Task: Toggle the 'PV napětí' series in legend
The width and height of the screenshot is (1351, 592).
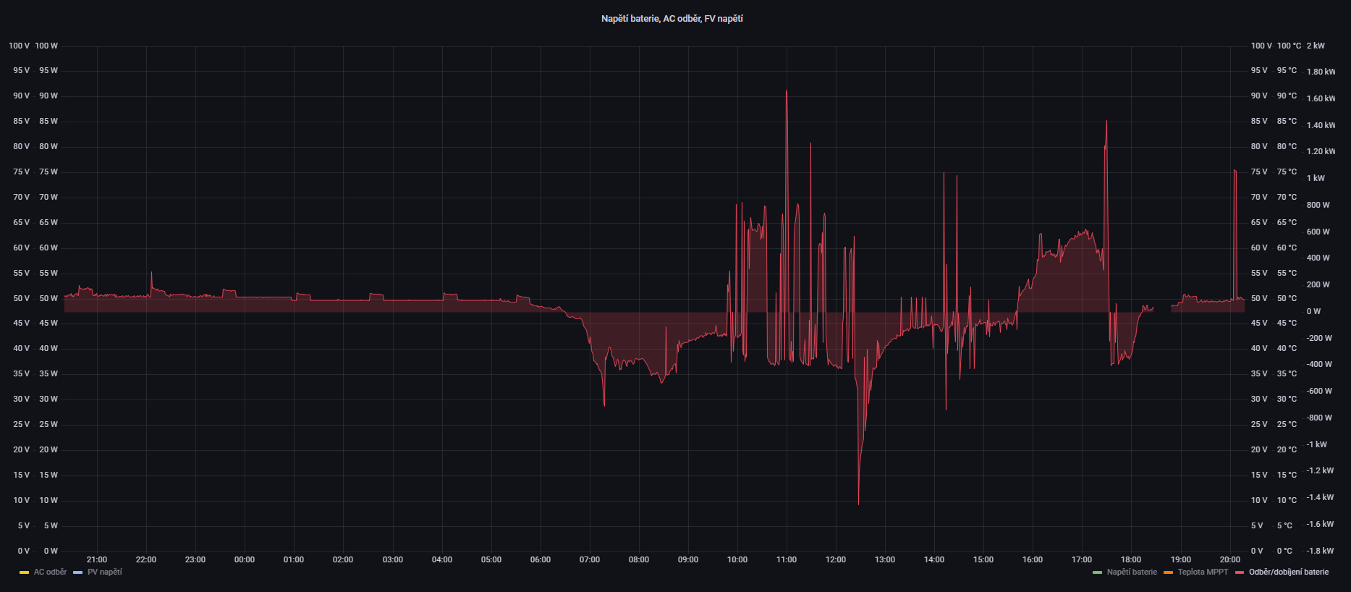Action: coord(104,572)
